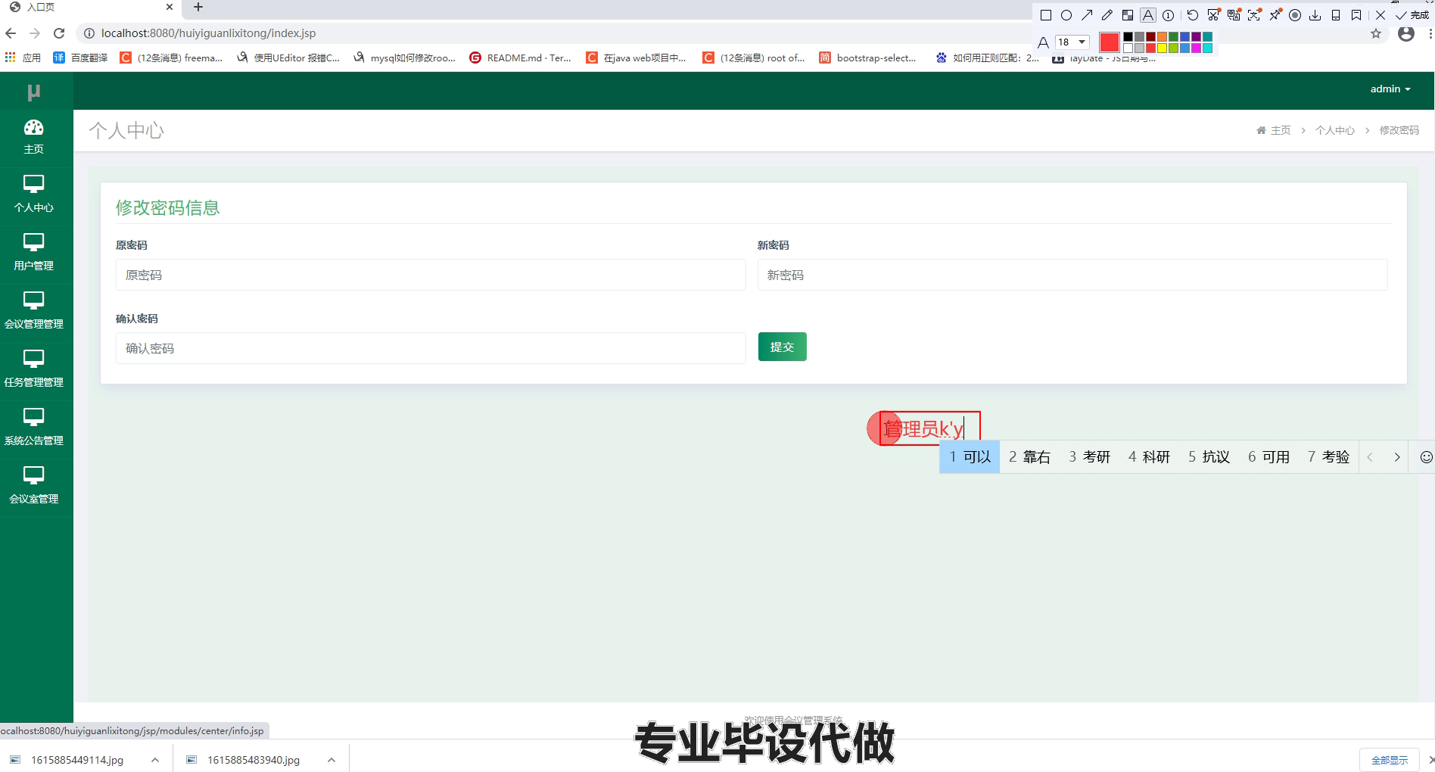1435x772 pixels.
Task: Open 会议管理管理 in the sidebar
Action: pos(34,311)
